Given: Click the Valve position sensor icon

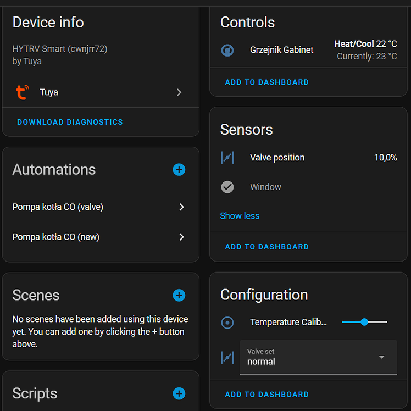Looking at the screenshot, I should click(x=227, y=158).
